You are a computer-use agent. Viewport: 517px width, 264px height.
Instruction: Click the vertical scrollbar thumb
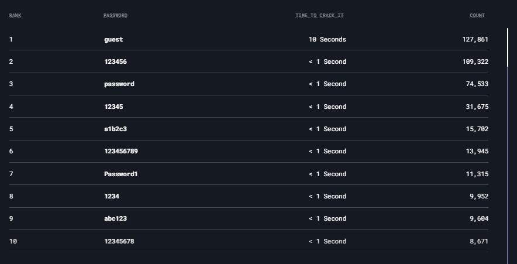click(x=508, y=47)
